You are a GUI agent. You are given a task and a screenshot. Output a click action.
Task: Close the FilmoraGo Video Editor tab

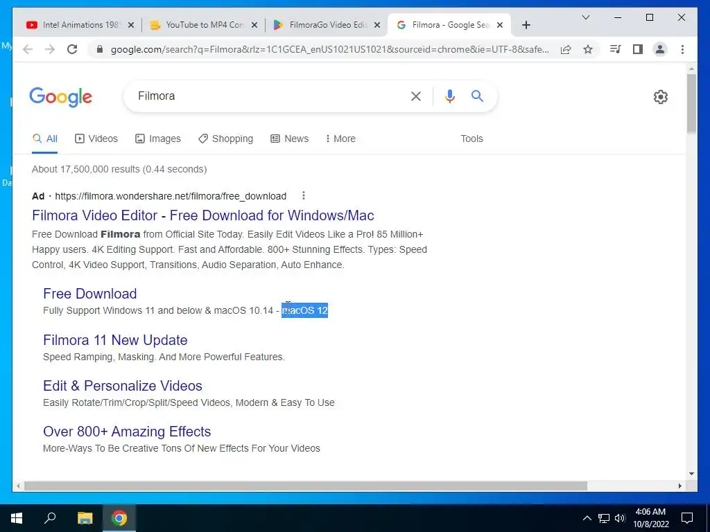point(376,25)
